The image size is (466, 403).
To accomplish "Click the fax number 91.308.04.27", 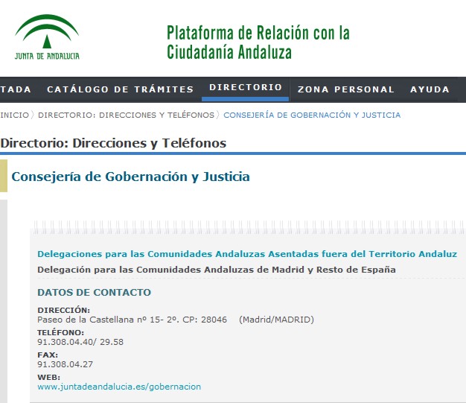I will (x=63, y=364).
